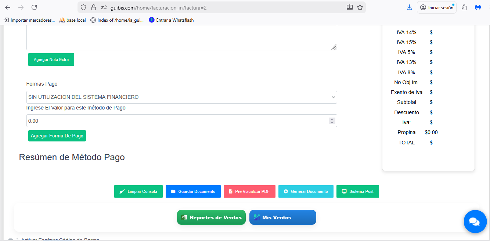
Task: Open the extensions puzzle icon
Action: (464, 7)
